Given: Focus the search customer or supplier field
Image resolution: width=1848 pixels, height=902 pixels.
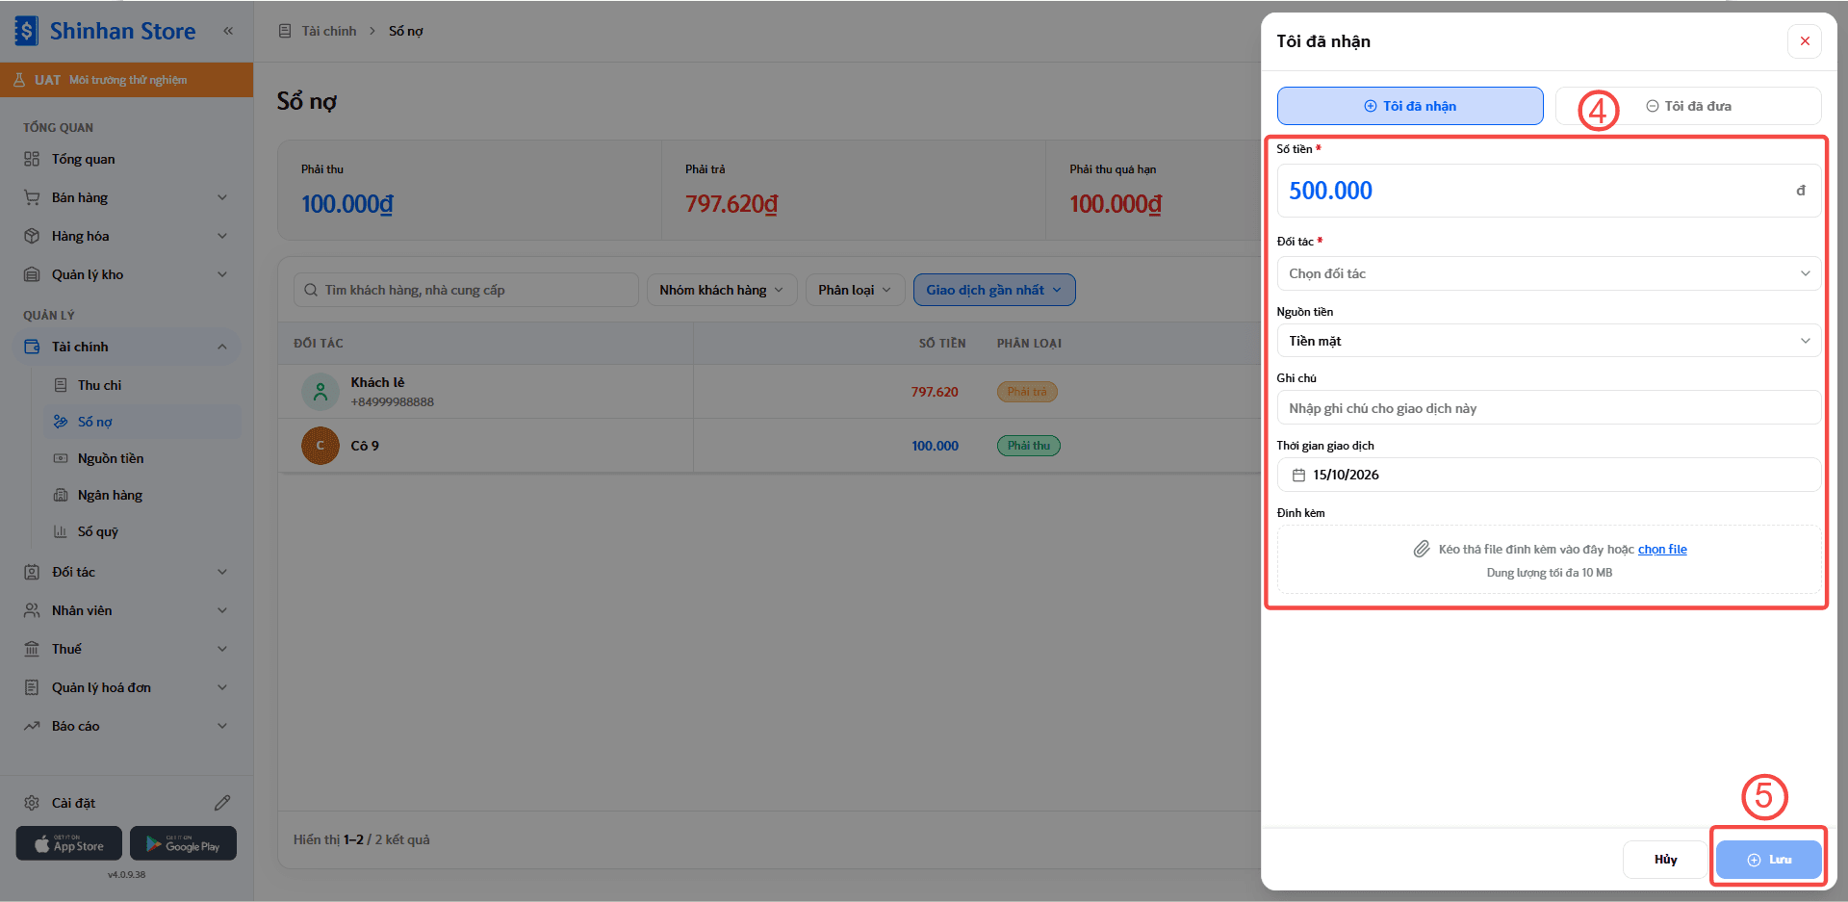Looking at the screenshot, I should point(466,290).
